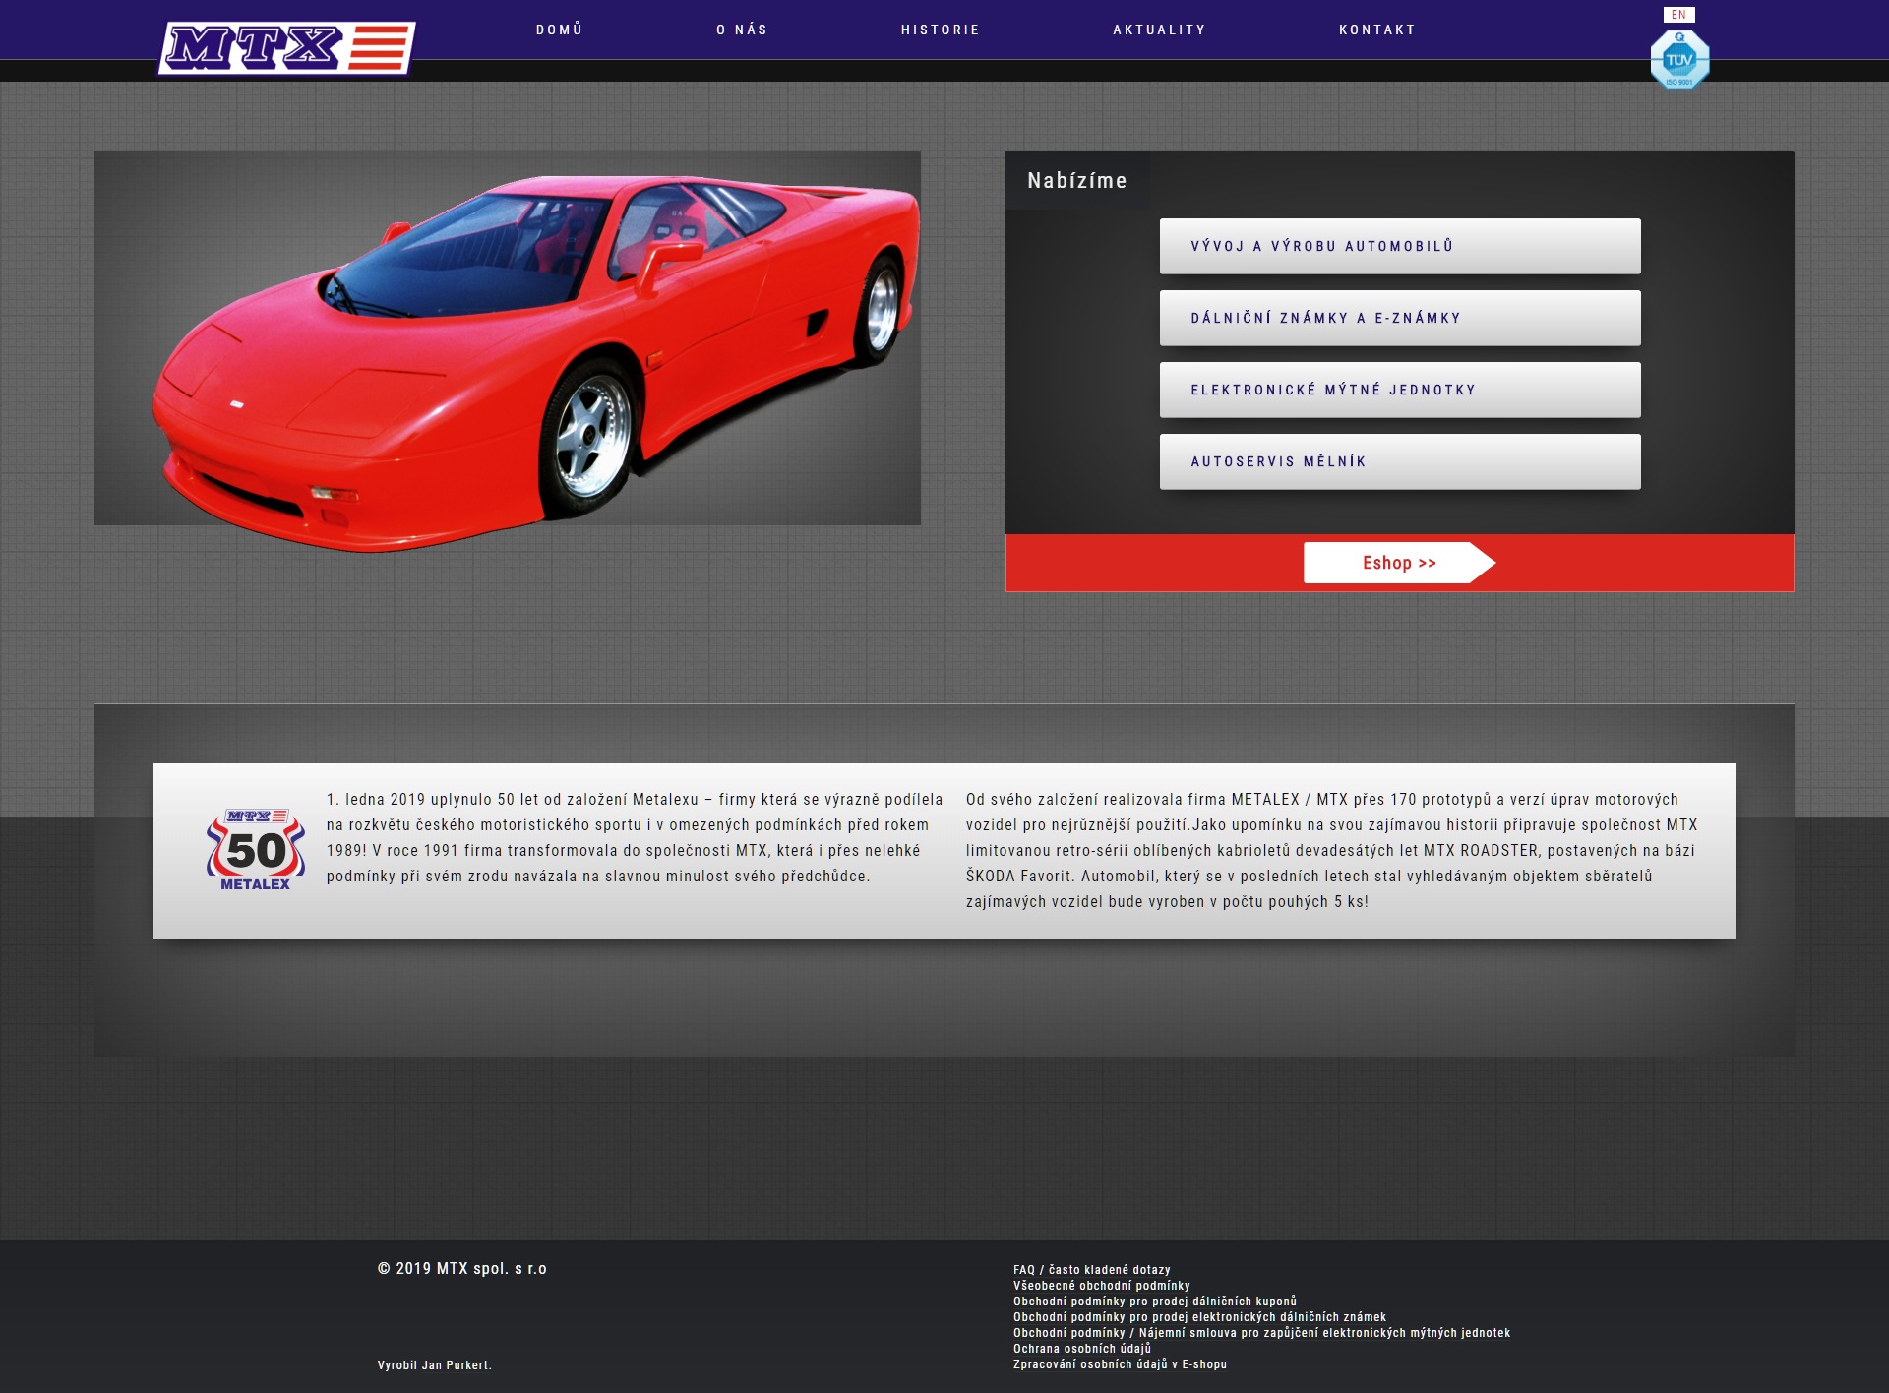The width and height of the screenshot is (1889, 1393).
Task: Click the © 2019 MTX spol. s r.o text
Action: pos(462,1269)
